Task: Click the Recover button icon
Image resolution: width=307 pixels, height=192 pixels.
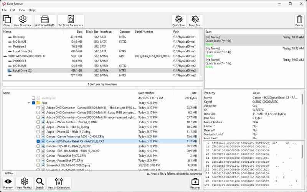Action: point(195,183)
